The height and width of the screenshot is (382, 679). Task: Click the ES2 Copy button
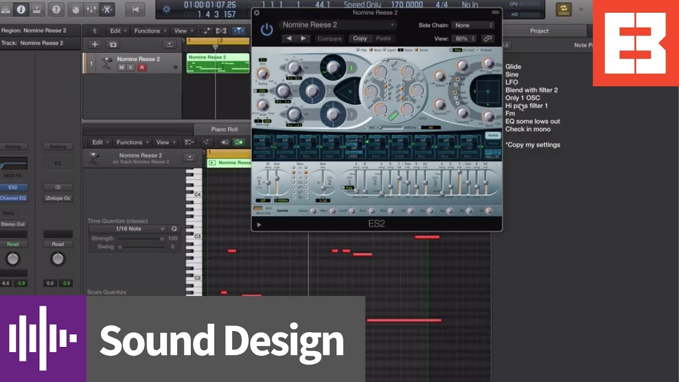pos(360,38)
